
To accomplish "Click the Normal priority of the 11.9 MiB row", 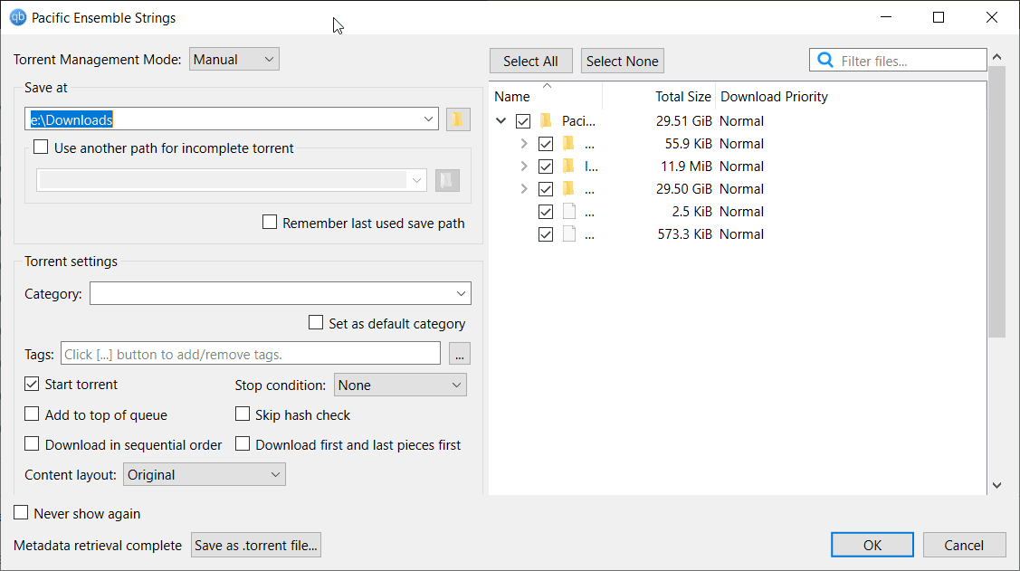I will coord(741,167).
